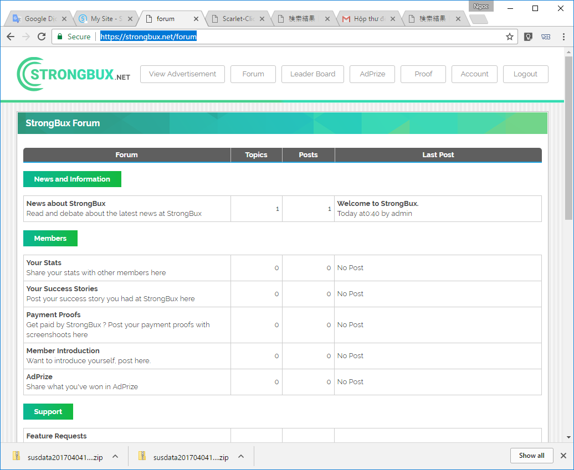Reload the page with refresh icon
The image size is (574, 470).
42,37
